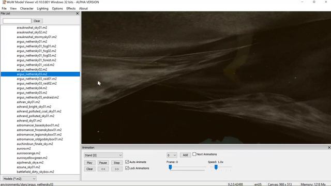This screenshot has height=186, width=331.
Task: Select argus_nethersky03_raid01.m2
Action: pyautogui.click(x=37, y=79)
